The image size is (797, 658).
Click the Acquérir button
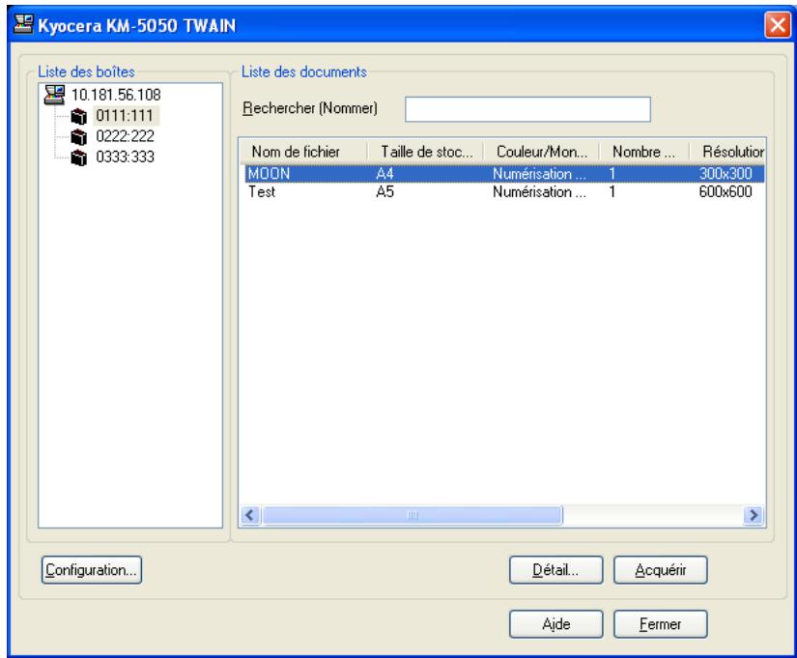point(660,570)
